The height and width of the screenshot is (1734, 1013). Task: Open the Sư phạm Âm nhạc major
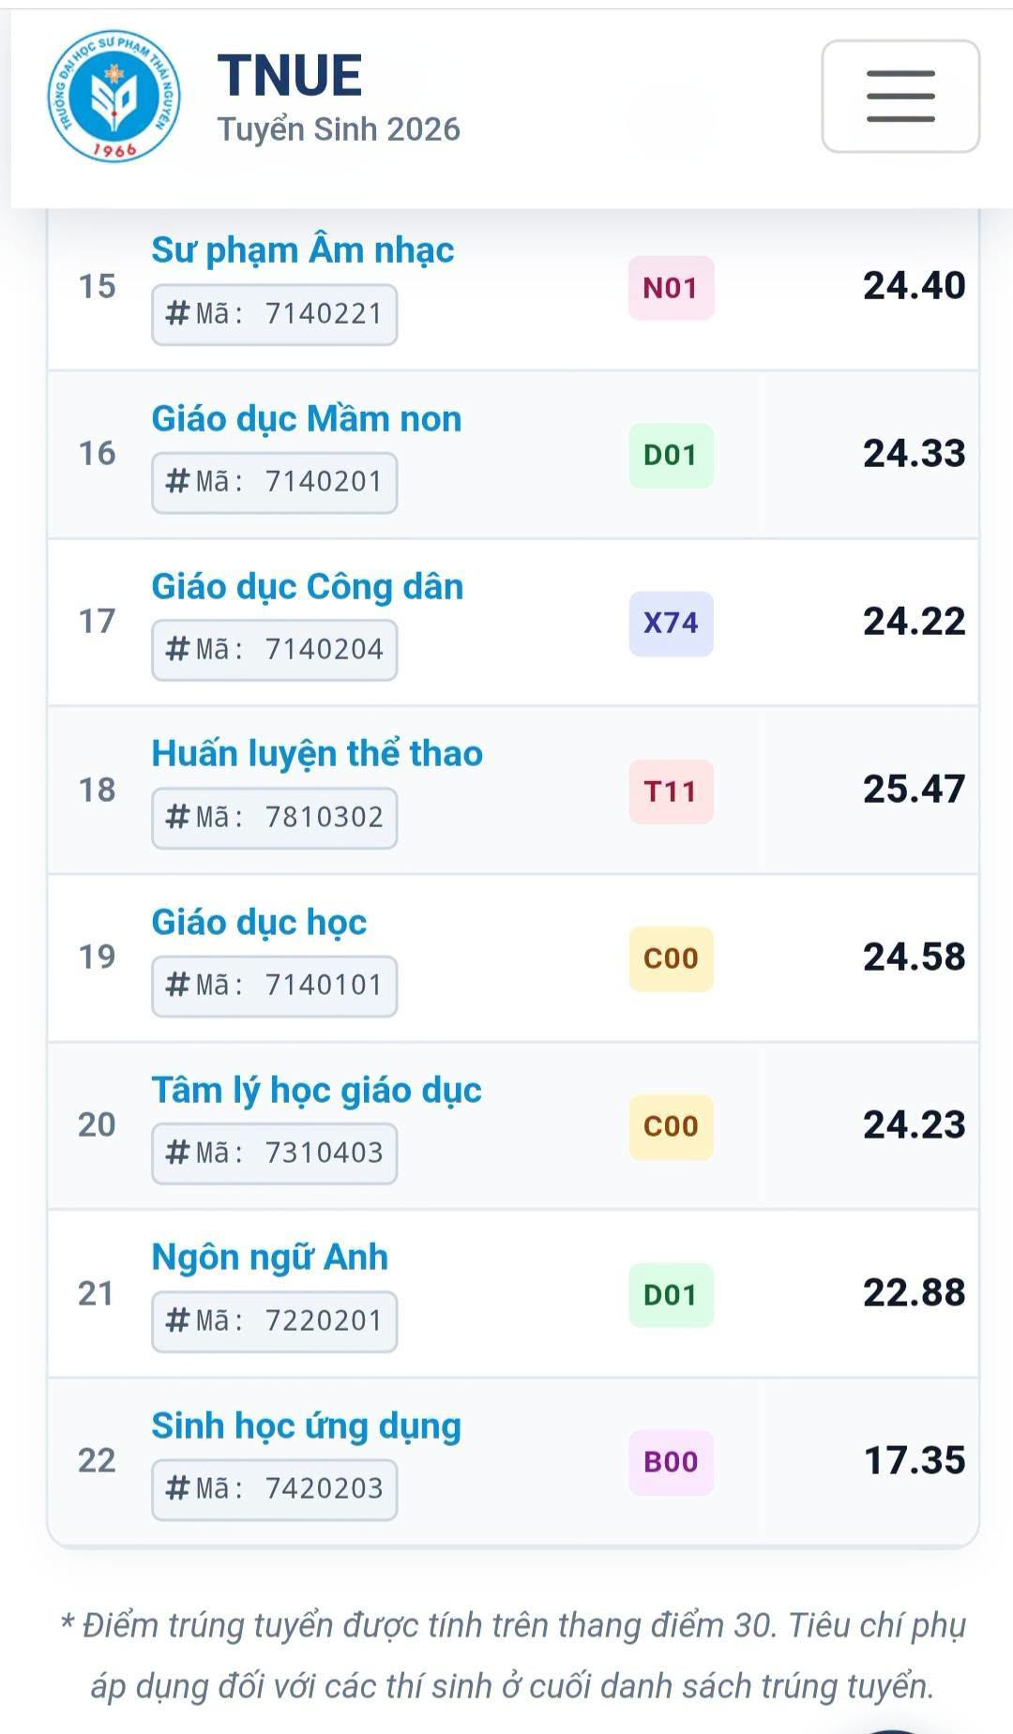click(x=302, y=250)
